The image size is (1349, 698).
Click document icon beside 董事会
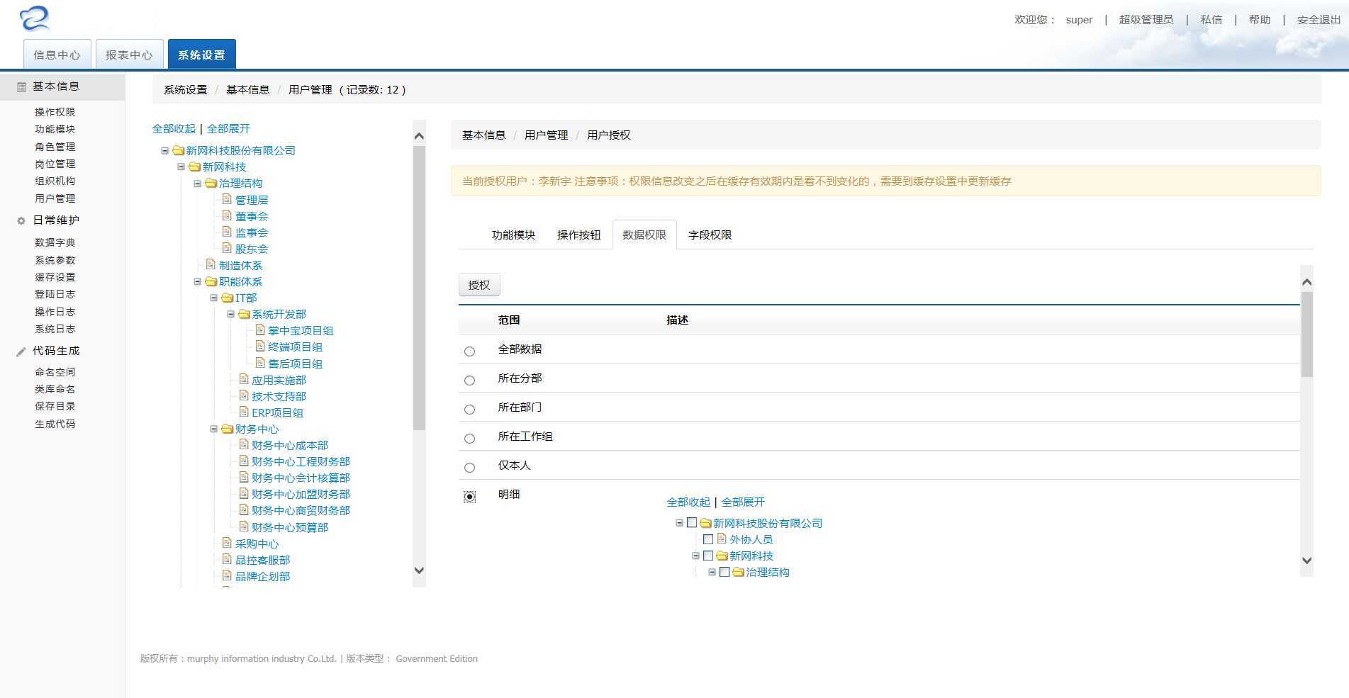tap(228, 215)
